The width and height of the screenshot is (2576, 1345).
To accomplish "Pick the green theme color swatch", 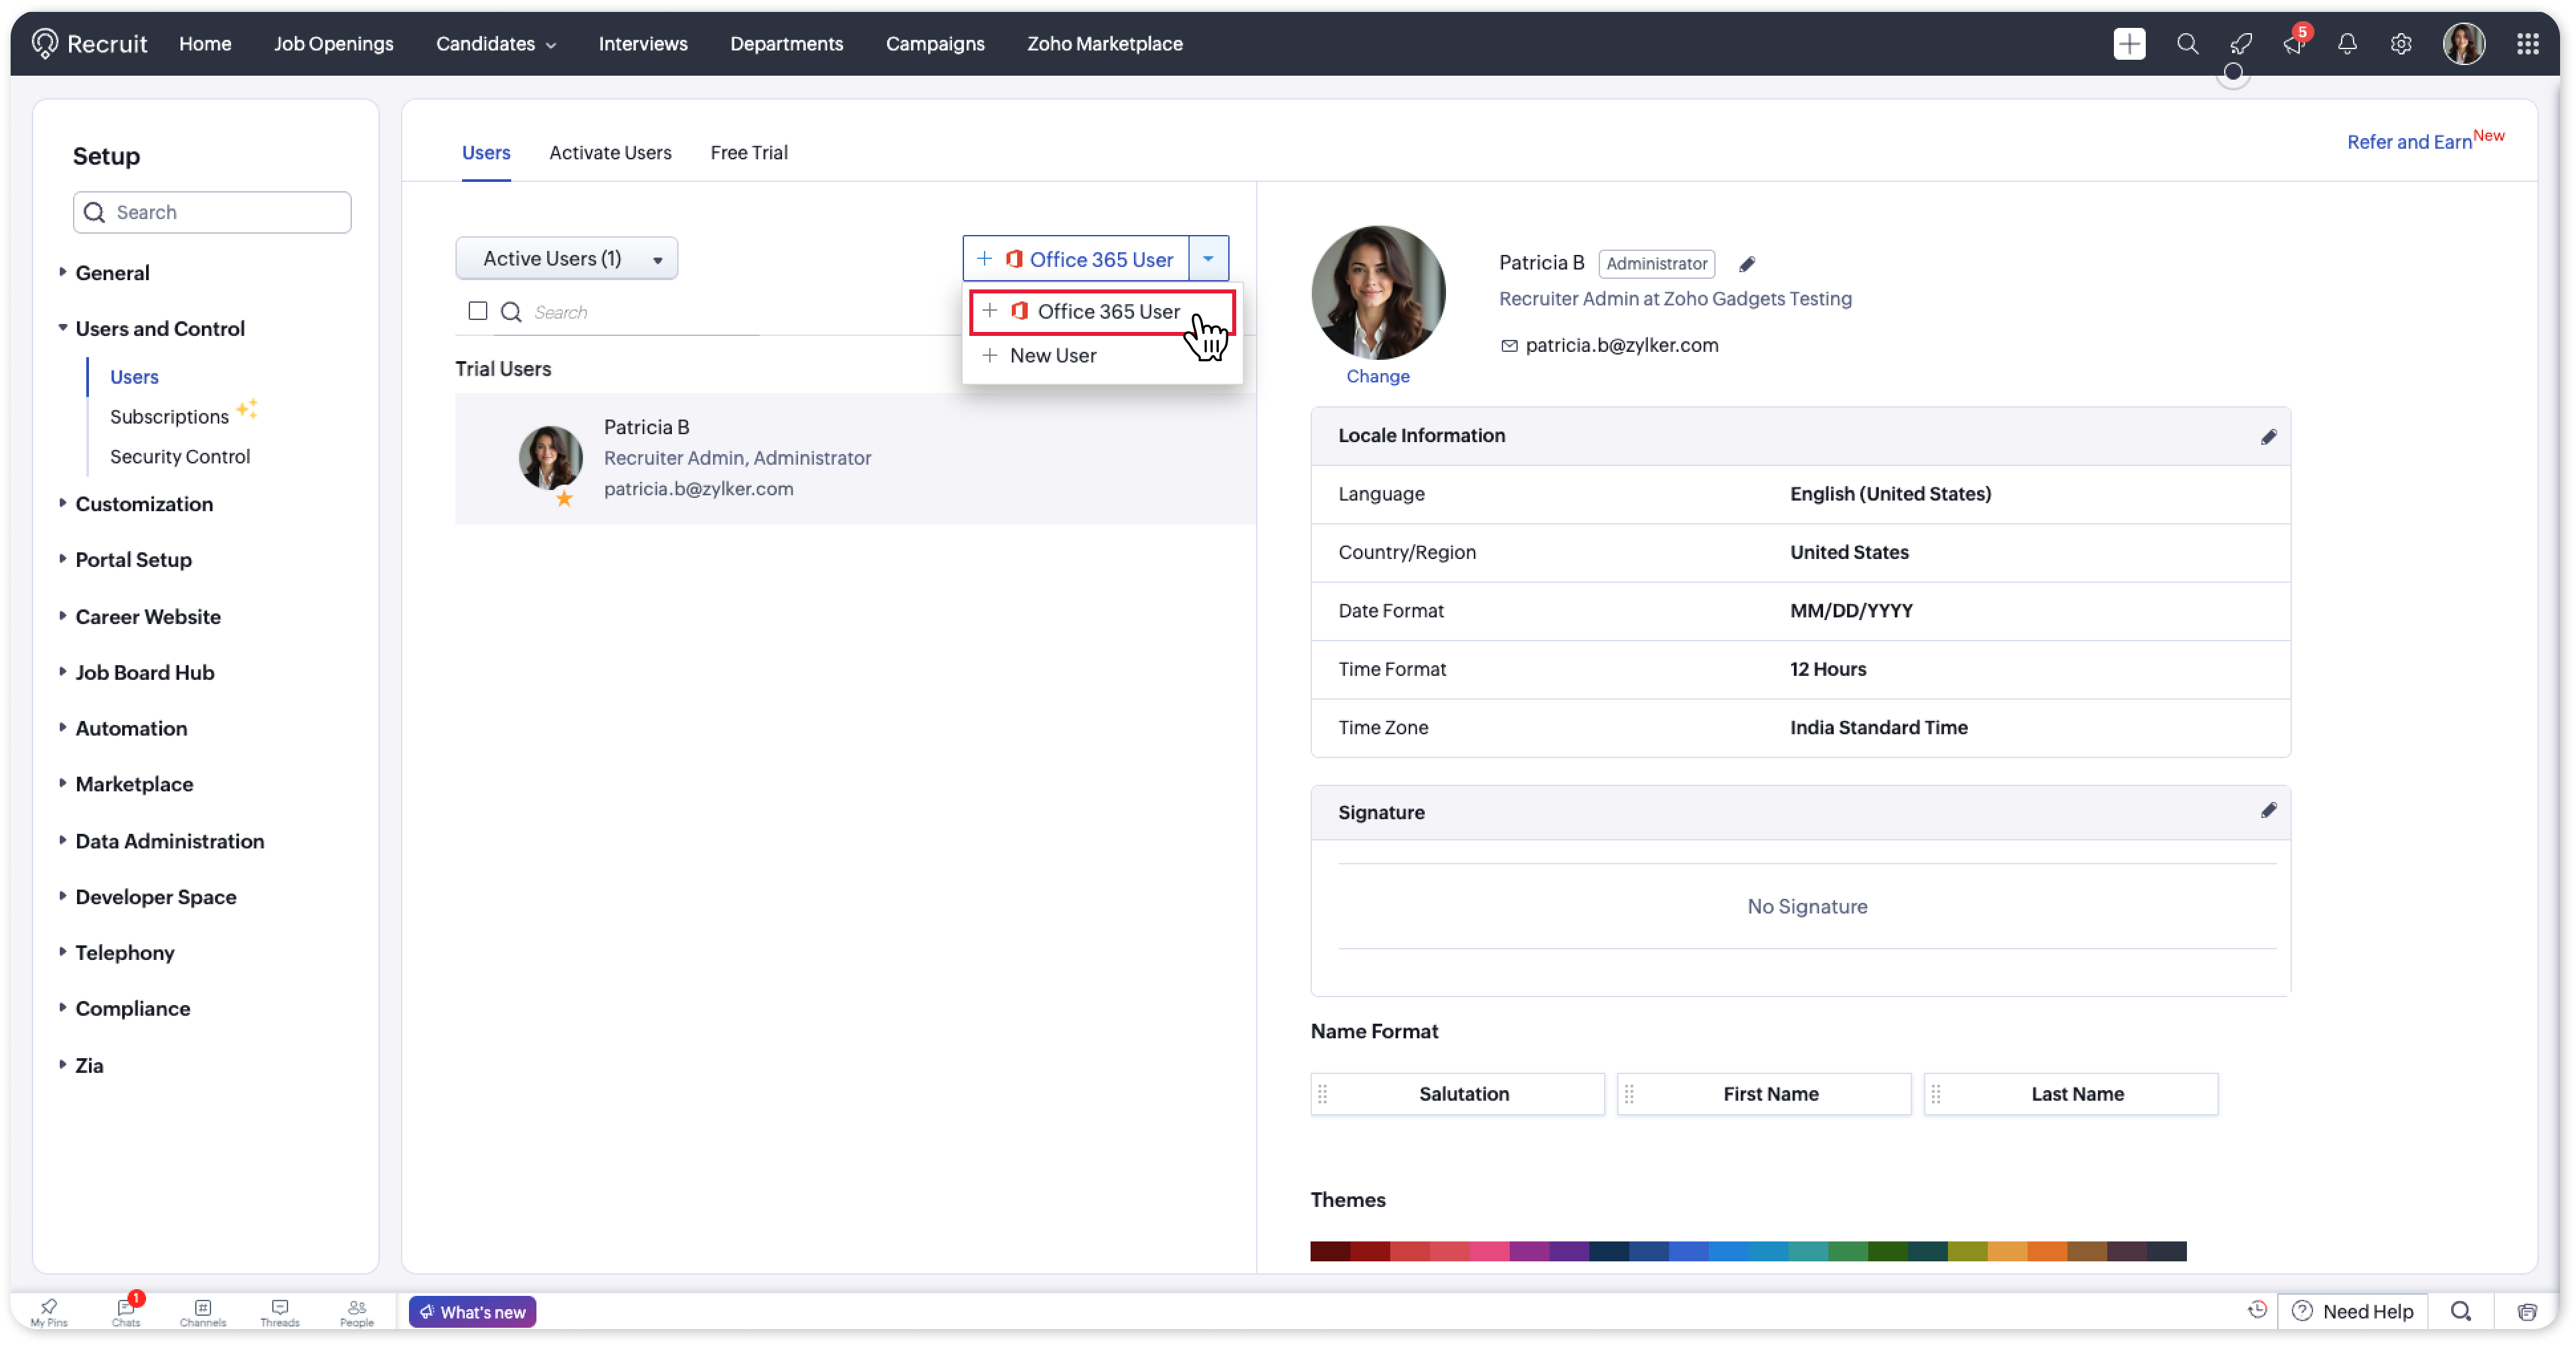I will [1848, 1250].
